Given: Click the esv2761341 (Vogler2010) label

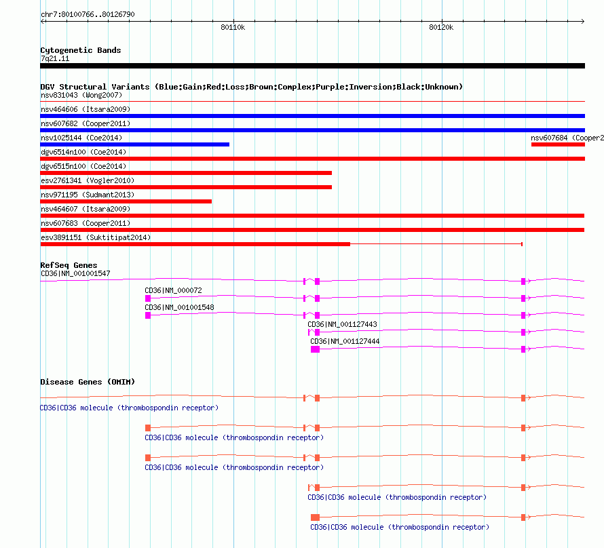Looking at the screenshot, I should click(x=88, y=180).
